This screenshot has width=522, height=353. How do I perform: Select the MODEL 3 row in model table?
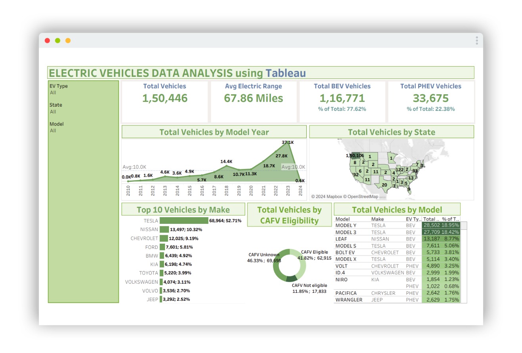click(397, 232)
